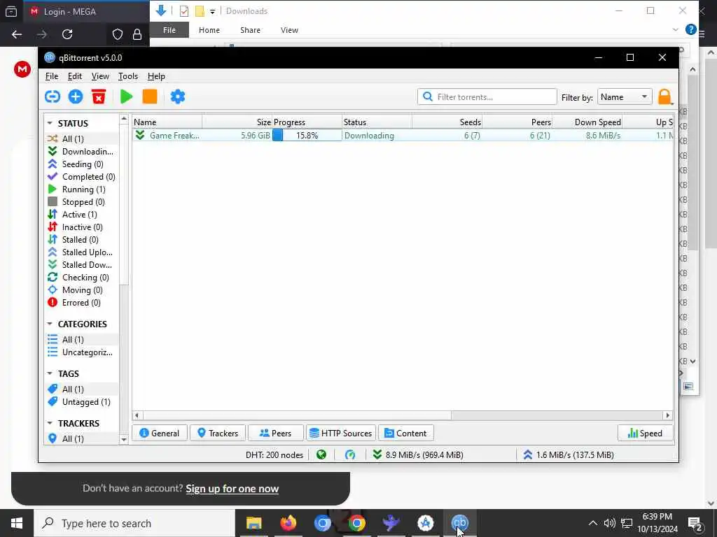Open the Tools menu
This screenshot has width=717, height=537.
(128, 76)
